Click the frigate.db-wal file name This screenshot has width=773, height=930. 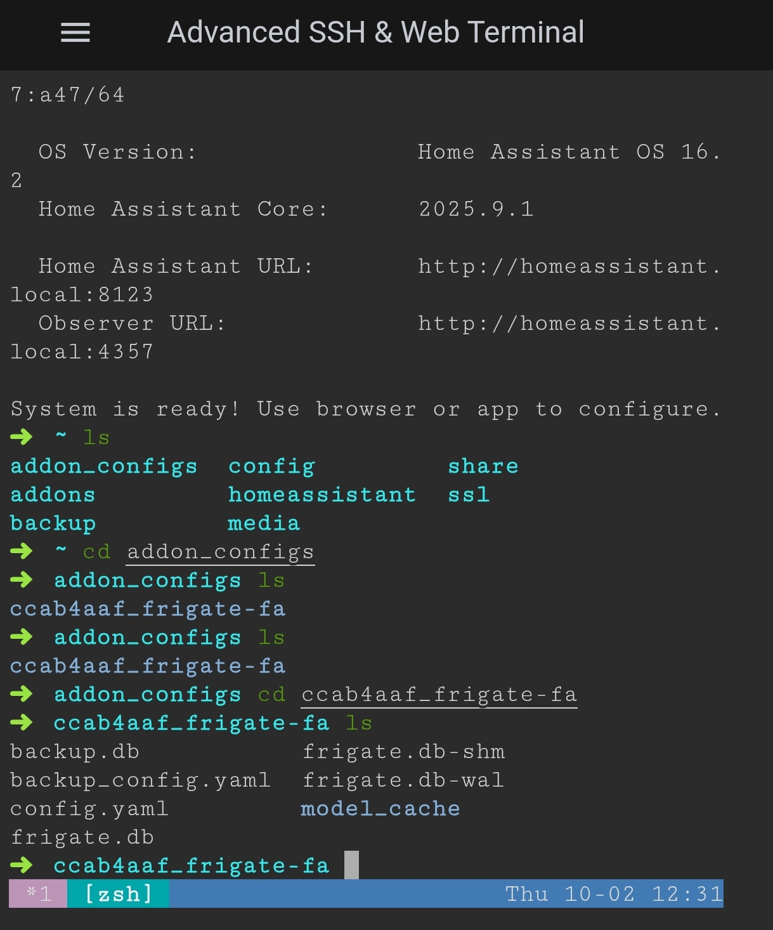point(403,780)
